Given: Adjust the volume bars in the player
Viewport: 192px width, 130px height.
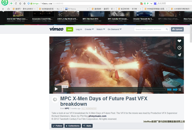Looking at the screenshot, I should point(169,90).
